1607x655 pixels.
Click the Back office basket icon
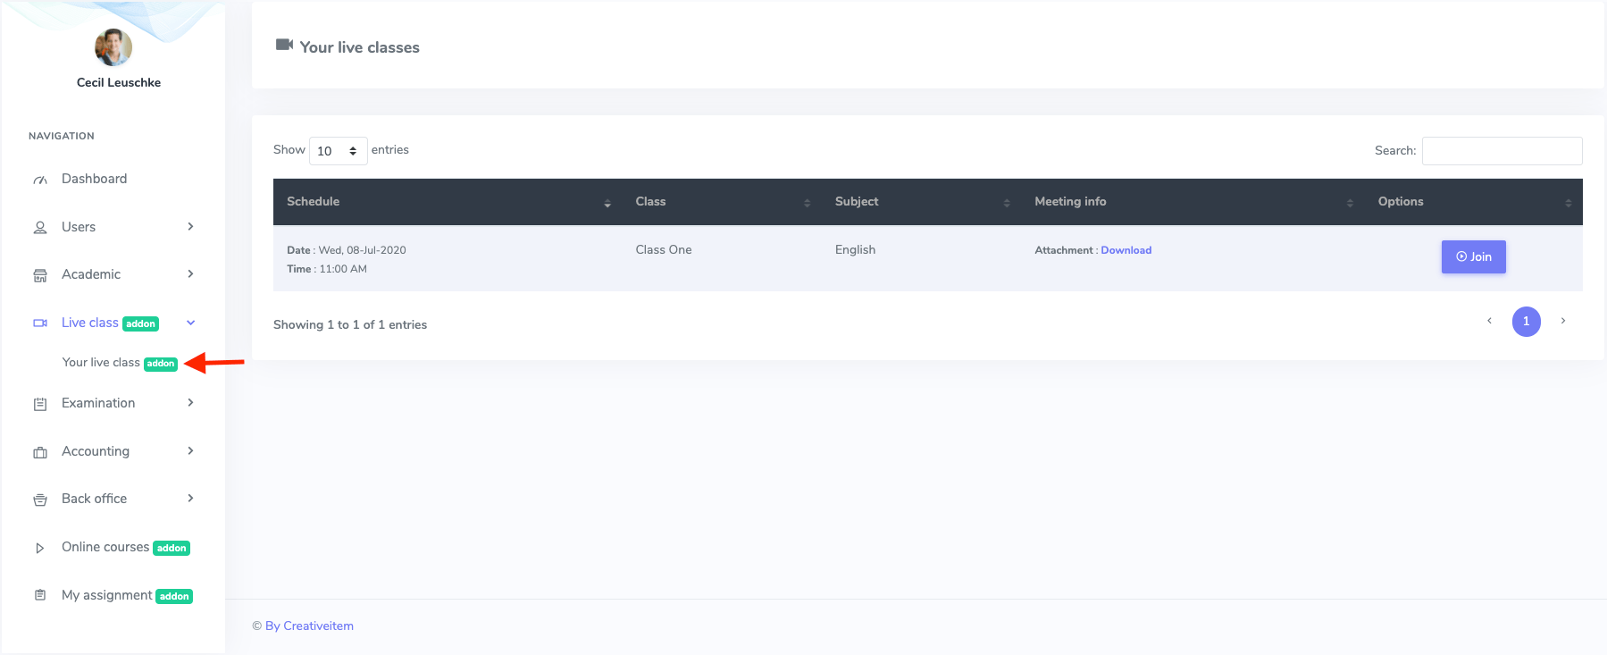coord(40,500)
